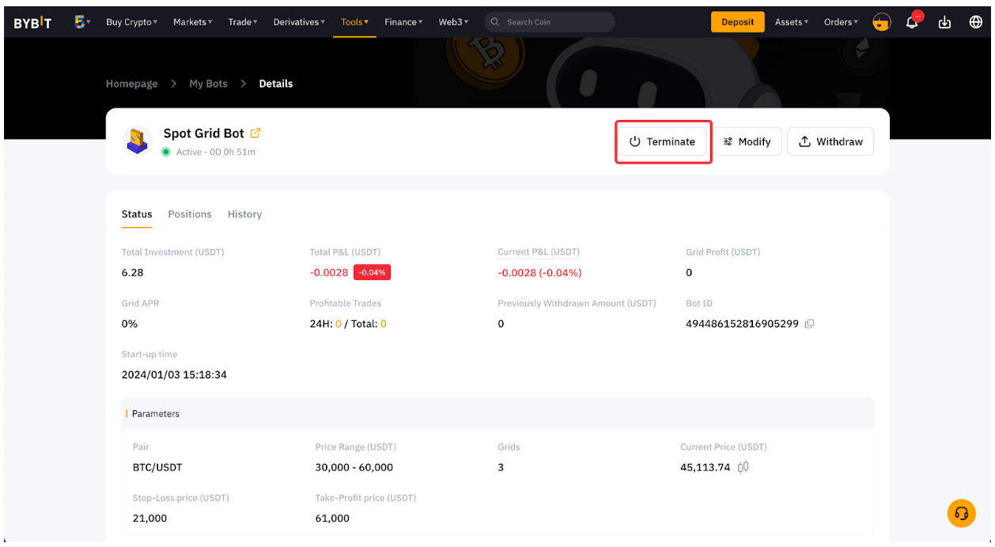Click the download app icon
995x547 pixels.
tap(944, 22)
